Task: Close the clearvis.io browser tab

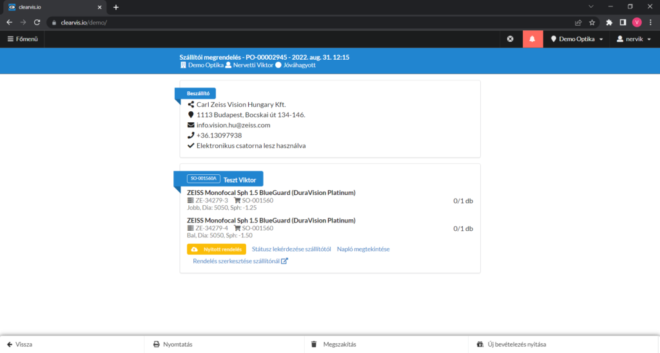Action: (x=100, y=7)
